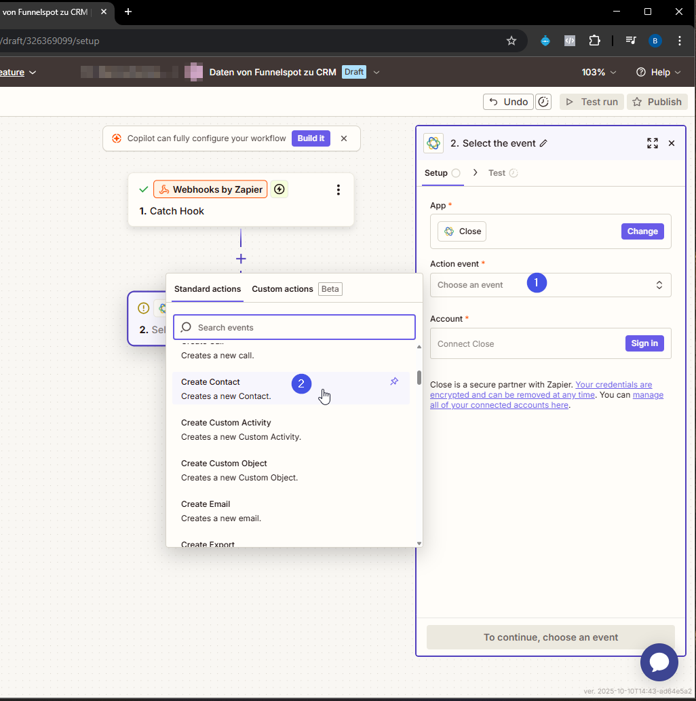Screen dimensions: 696x701
Task: Click the events list scrollbar thumb
Action: (419, 377)
